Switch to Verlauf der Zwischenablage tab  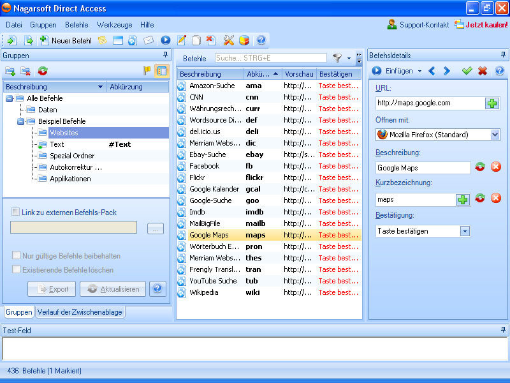pyautogui.click(x=80, y=312)
